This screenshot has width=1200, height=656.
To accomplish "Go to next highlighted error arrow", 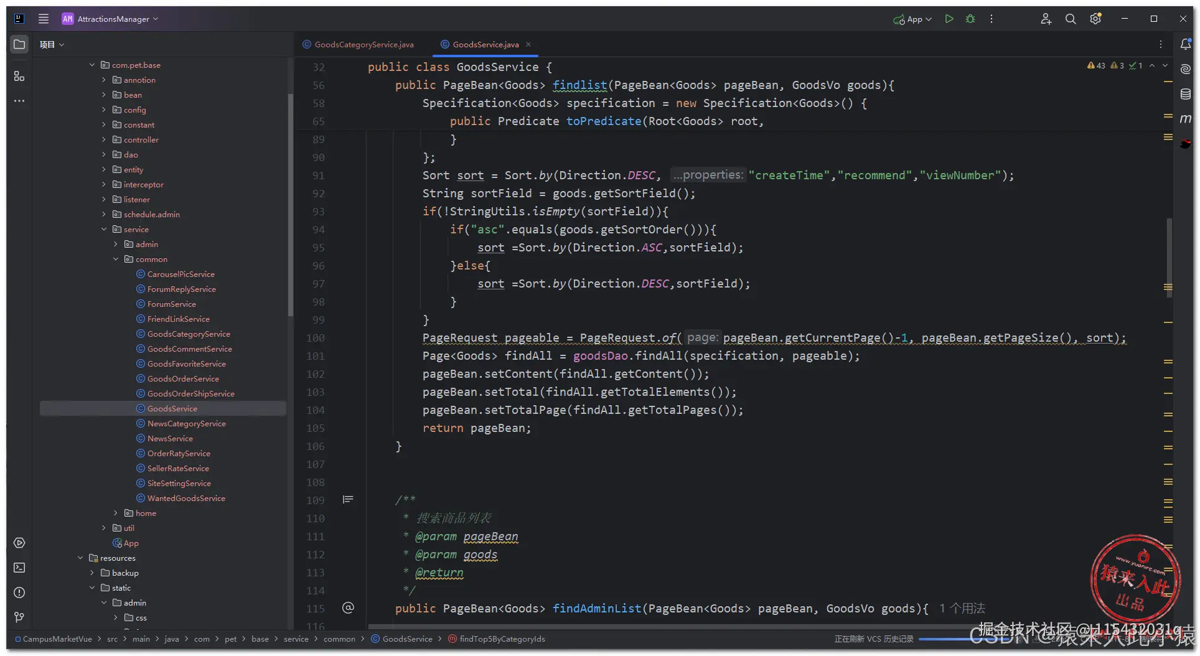I will (x=1165, y=65).
